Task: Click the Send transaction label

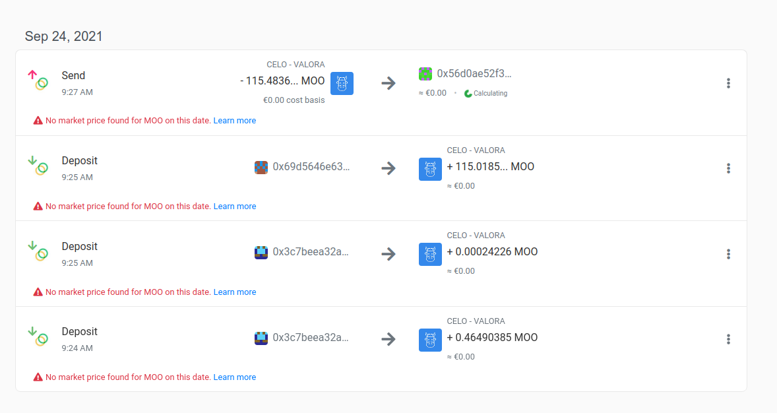Action: (73, 75)
